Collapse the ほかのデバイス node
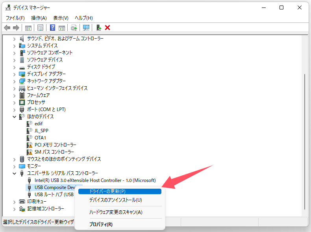The height and width of the screenshot is (232, 311). [x=14, y=117]
